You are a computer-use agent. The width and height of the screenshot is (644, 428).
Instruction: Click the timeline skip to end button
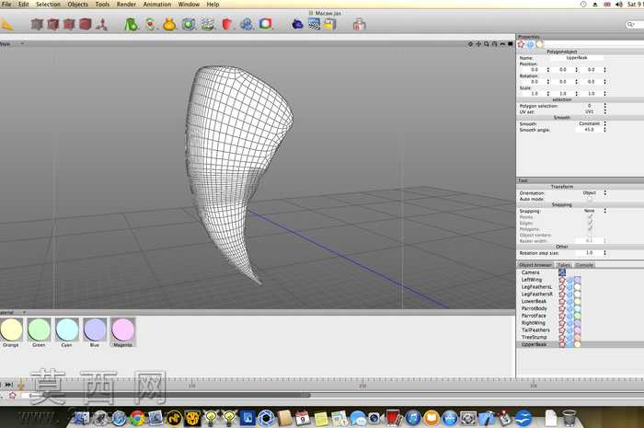tap(8, 385)
